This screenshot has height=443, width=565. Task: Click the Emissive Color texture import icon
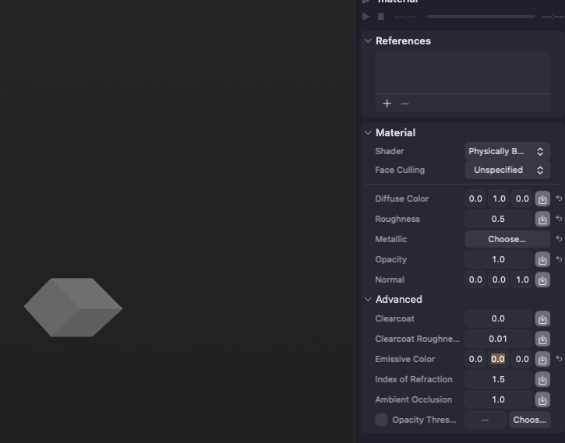click(542, 359)
